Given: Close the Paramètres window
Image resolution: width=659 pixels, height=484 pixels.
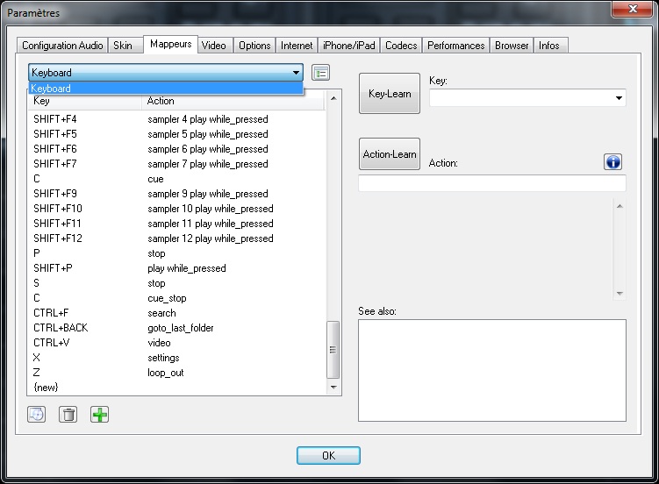Looking at the screenshot, I should coord(631,11).
